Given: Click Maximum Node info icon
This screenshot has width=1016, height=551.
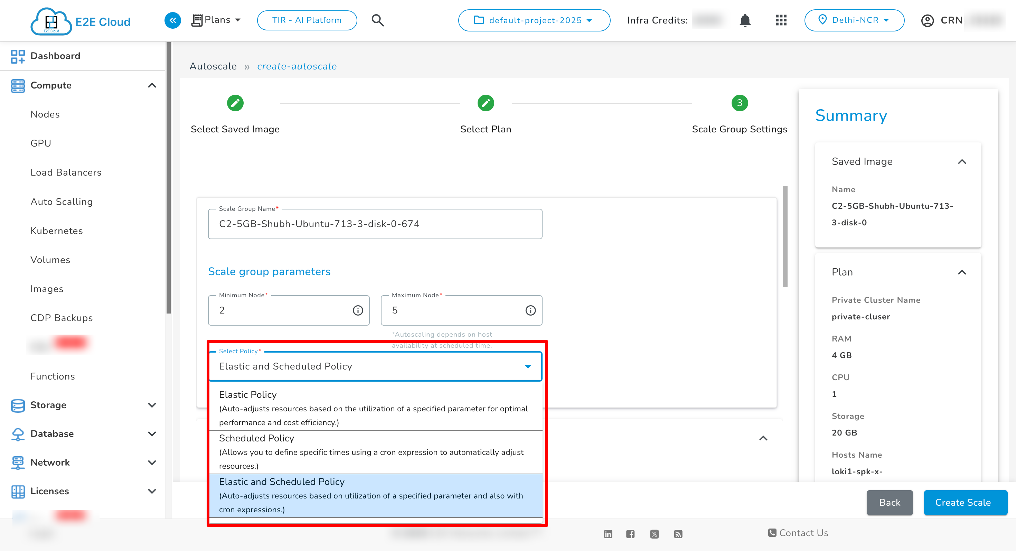Looking at the screenshot, I should tap(530, 310).
